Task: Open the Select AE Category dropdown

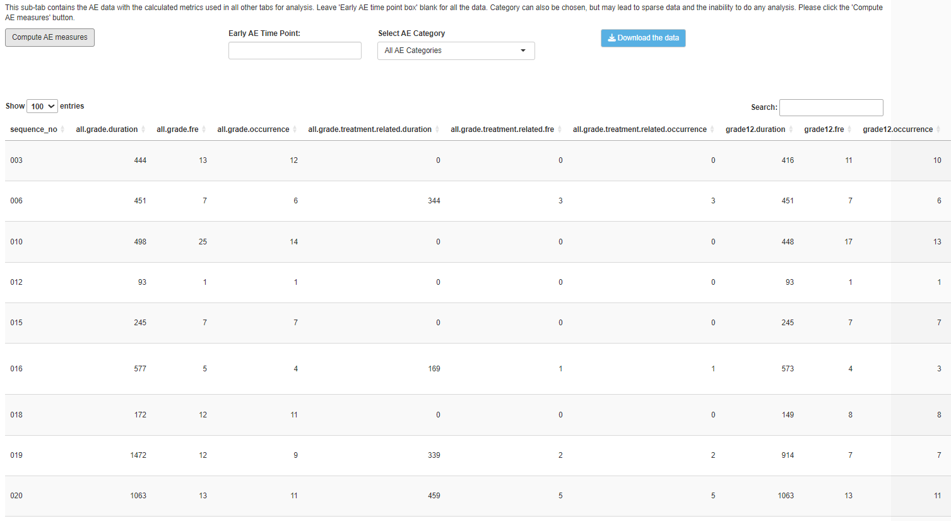Action: (456, 51)
